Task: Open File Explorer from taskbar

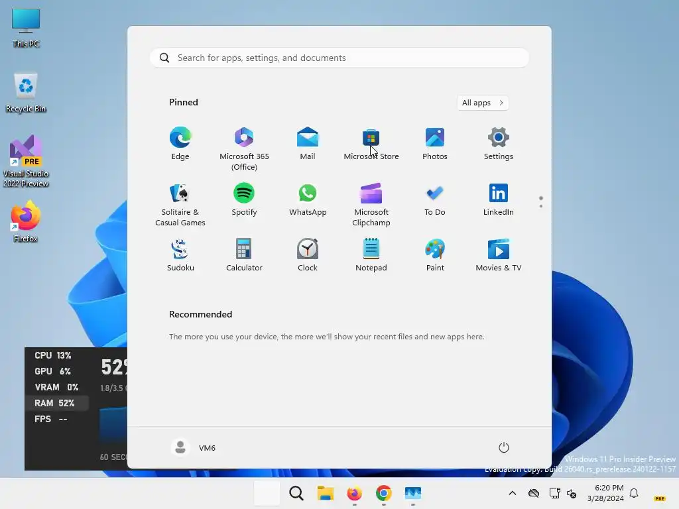Action: click(x=325, y=493)
